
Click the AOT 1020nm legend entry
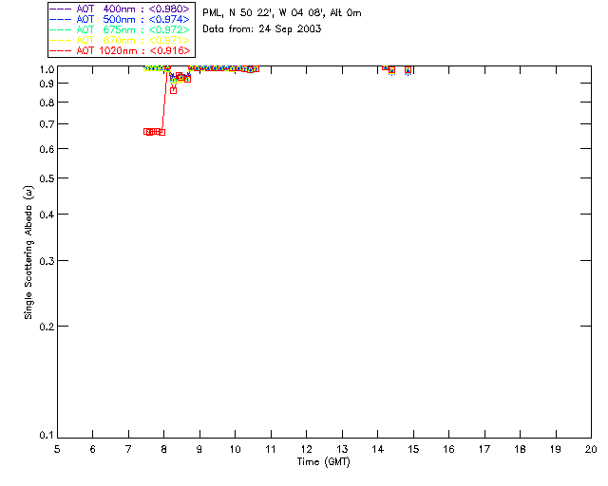tap(120, 50)
